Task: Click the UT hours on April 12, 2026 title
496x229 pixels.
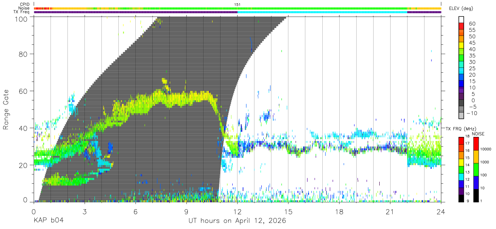Action: 237,221
